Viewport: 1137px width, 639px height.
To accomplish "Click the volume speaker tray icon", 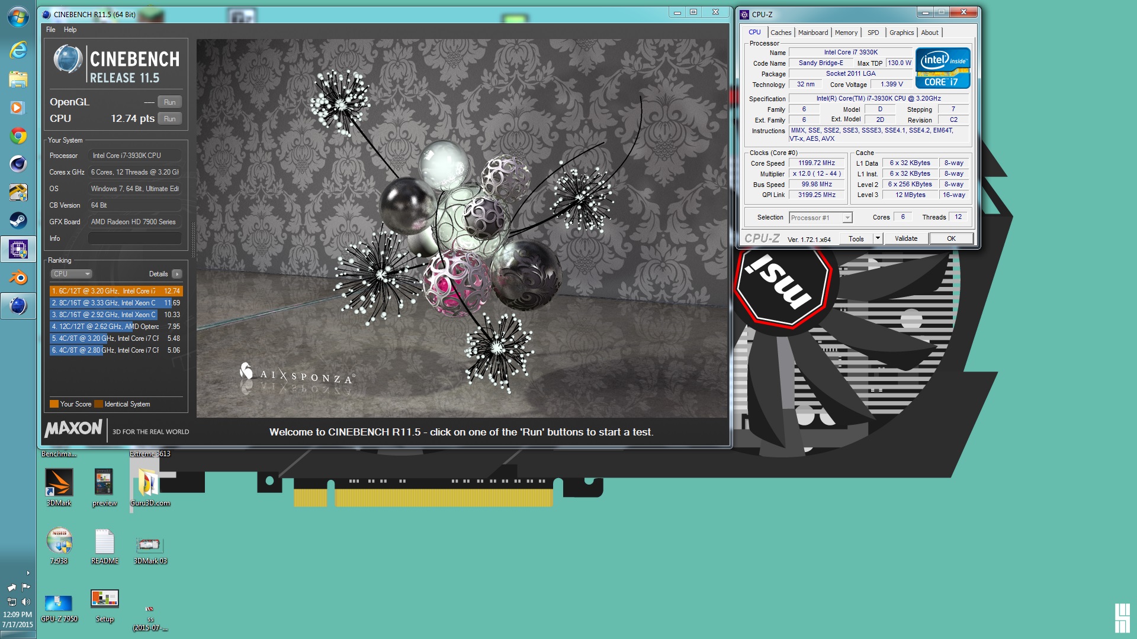I will [25, 602].
